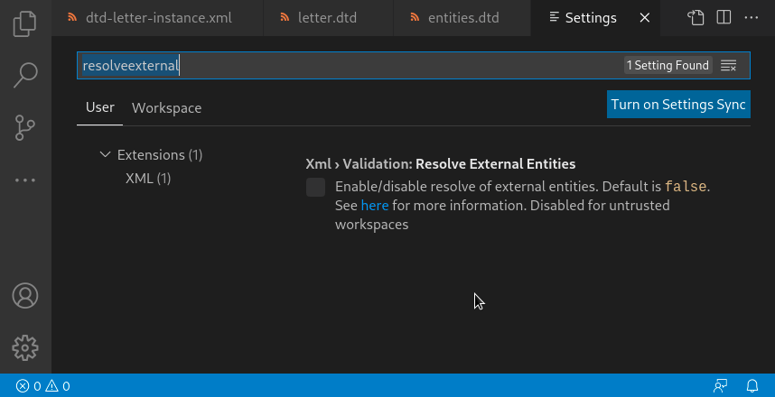Select XML (1) in settings tree
The image size is (775, 397).
pos(148,179)
